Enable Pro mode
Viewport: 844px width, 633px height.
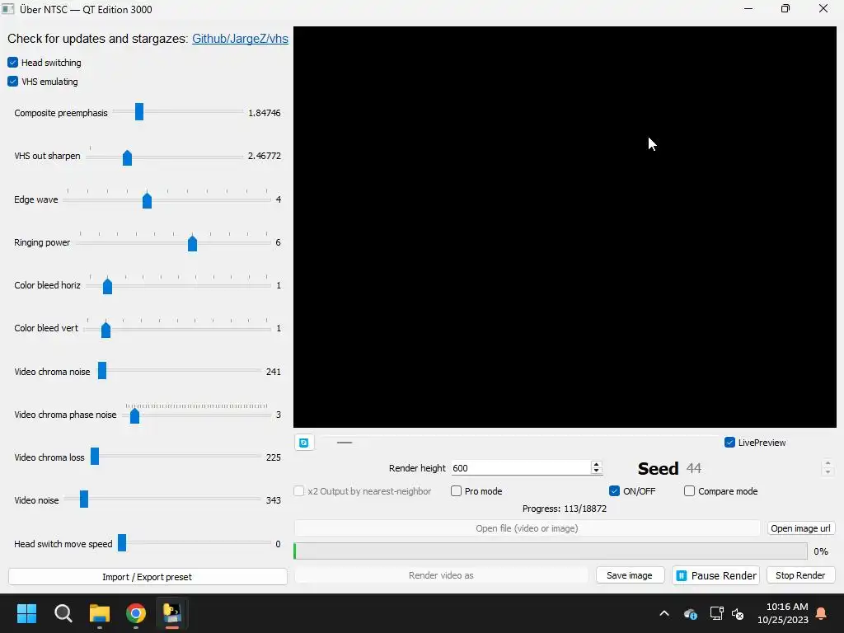456,491
